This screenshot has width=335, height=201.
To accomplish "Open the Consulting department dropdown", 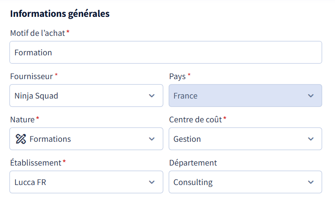I will [245, 182].
